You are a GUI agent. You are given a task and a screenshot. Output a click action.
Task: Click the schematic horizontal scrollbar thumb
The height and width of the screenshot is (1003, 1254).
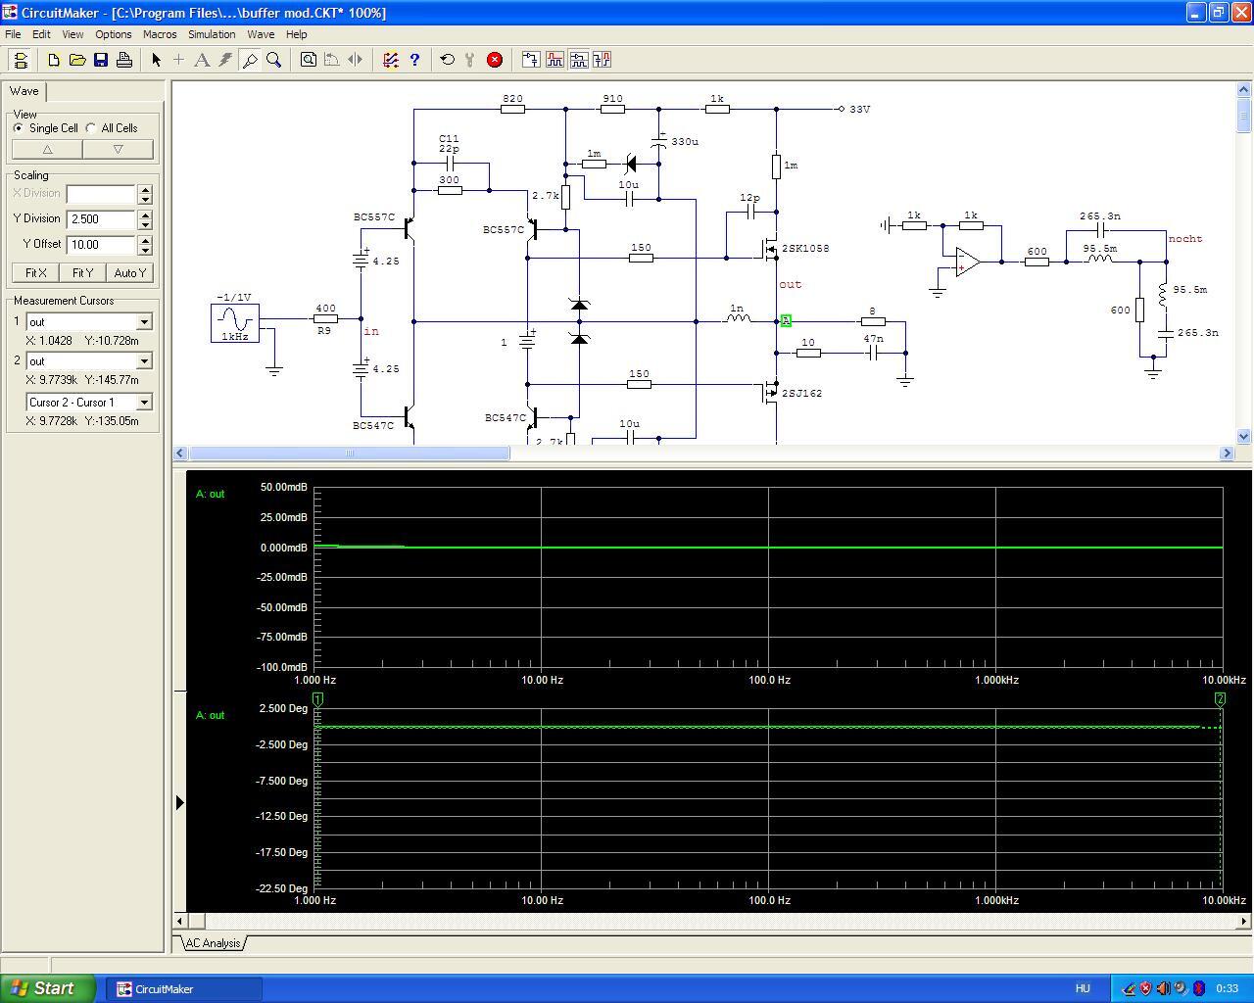pos(349,454)
